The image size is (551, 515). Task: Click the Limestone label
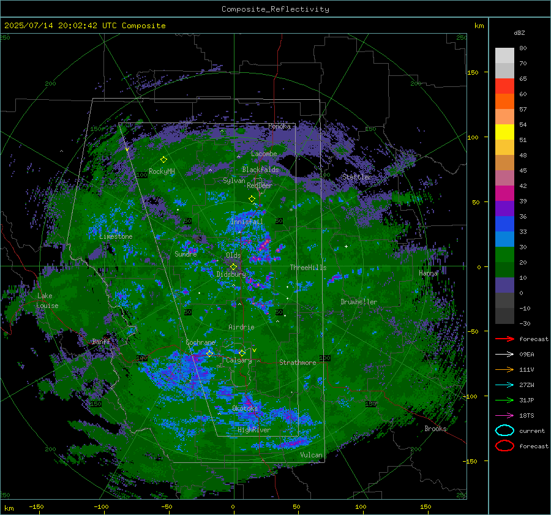click(116, 236)
